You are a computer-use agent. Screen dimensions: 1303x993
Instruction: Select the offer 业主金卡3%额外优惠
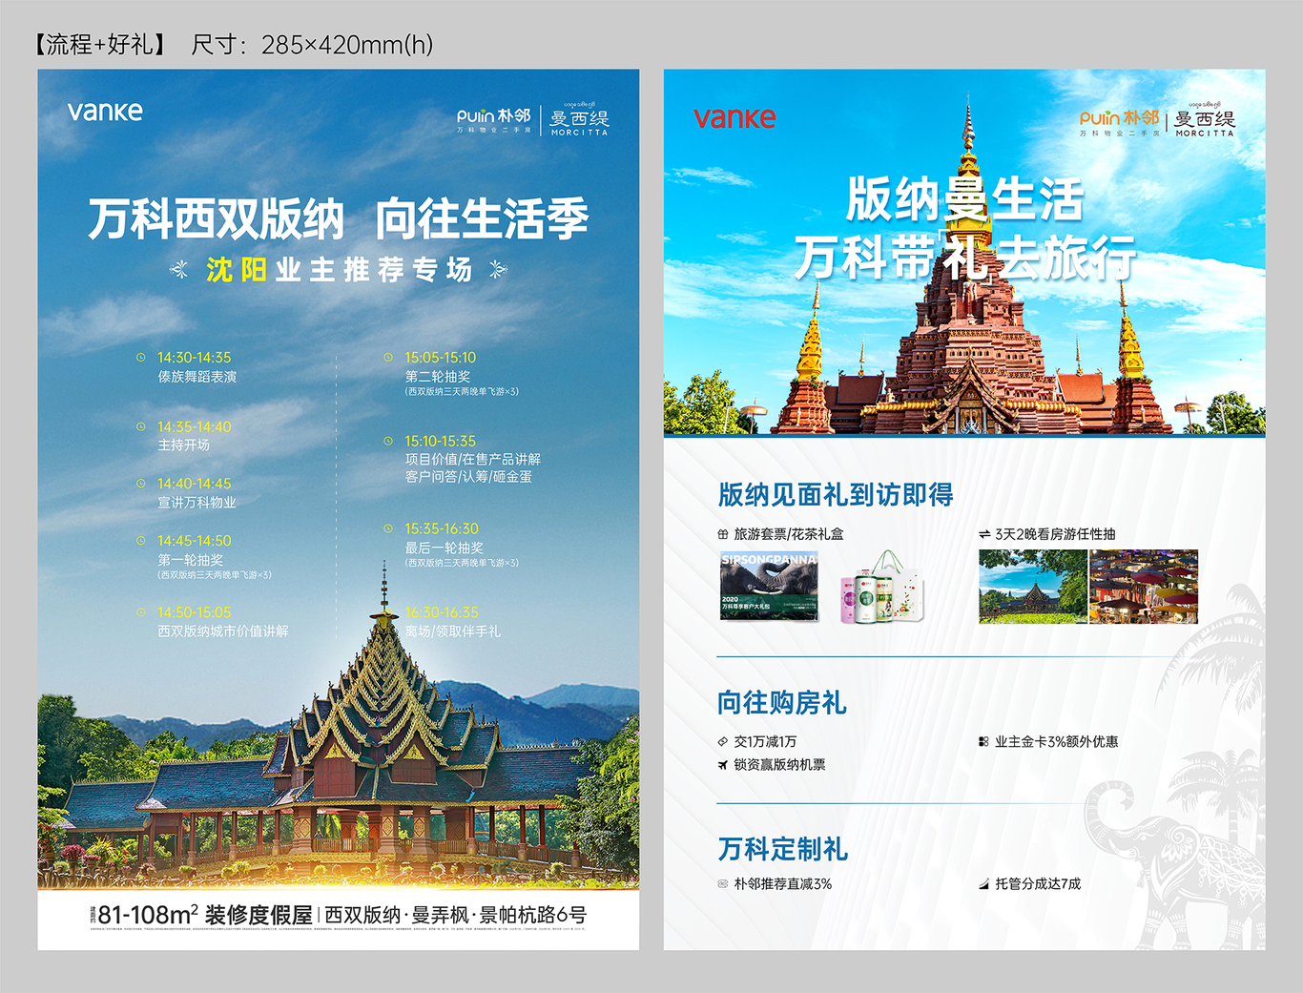point(1057,741)
